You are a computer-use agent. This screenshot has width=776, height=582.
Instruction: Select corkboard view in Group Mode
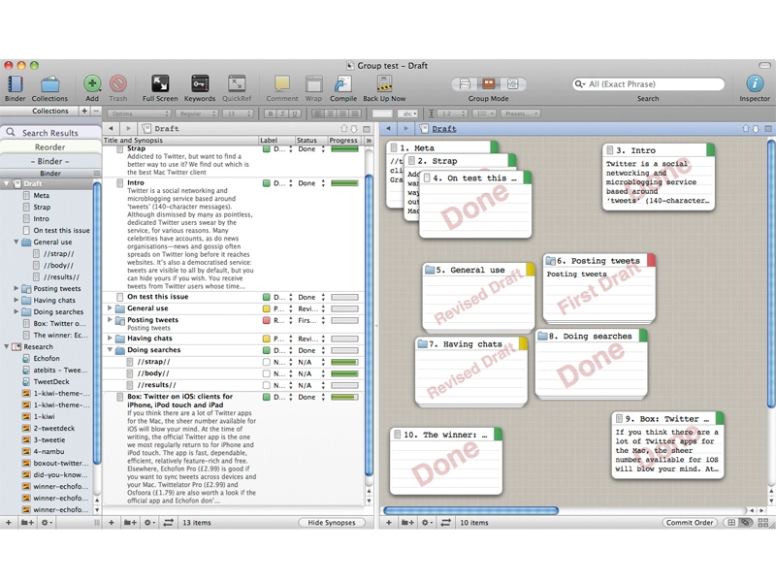coord(489,84)
